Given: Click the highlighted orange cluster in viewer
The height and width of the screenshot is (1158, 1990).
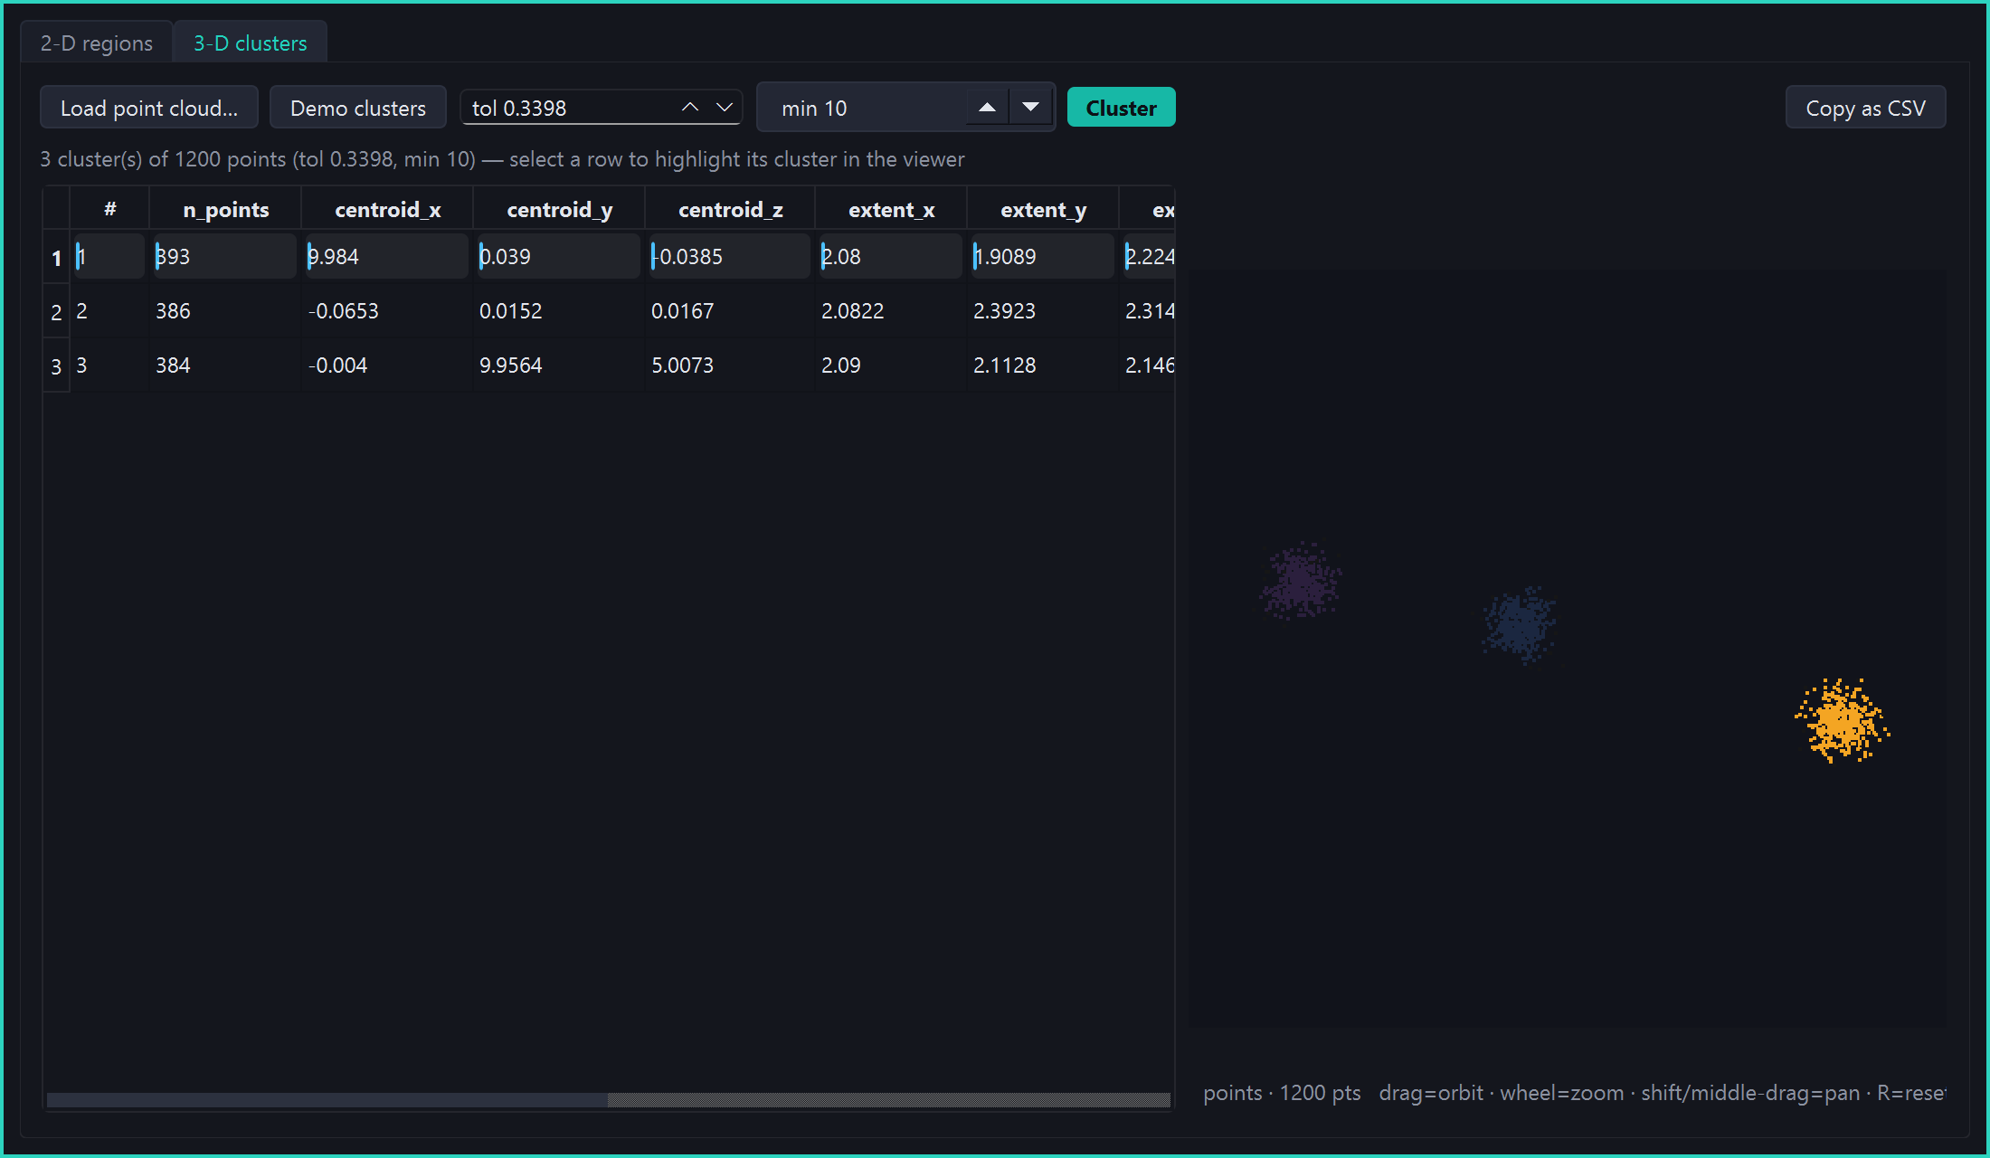Looking at the screenshot, I should (x=1842, y=721).
